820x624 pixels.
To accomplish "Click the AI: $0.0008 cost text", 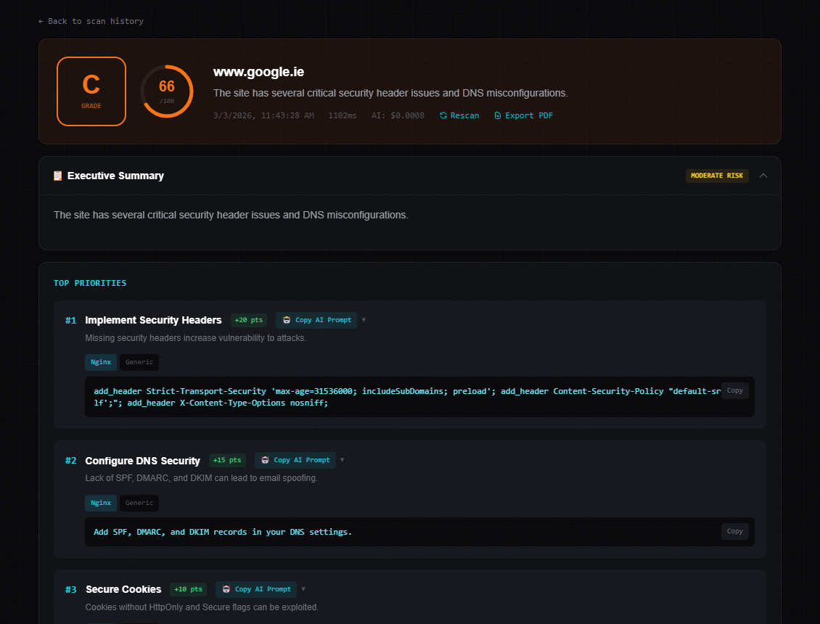I will click(398, 115).
